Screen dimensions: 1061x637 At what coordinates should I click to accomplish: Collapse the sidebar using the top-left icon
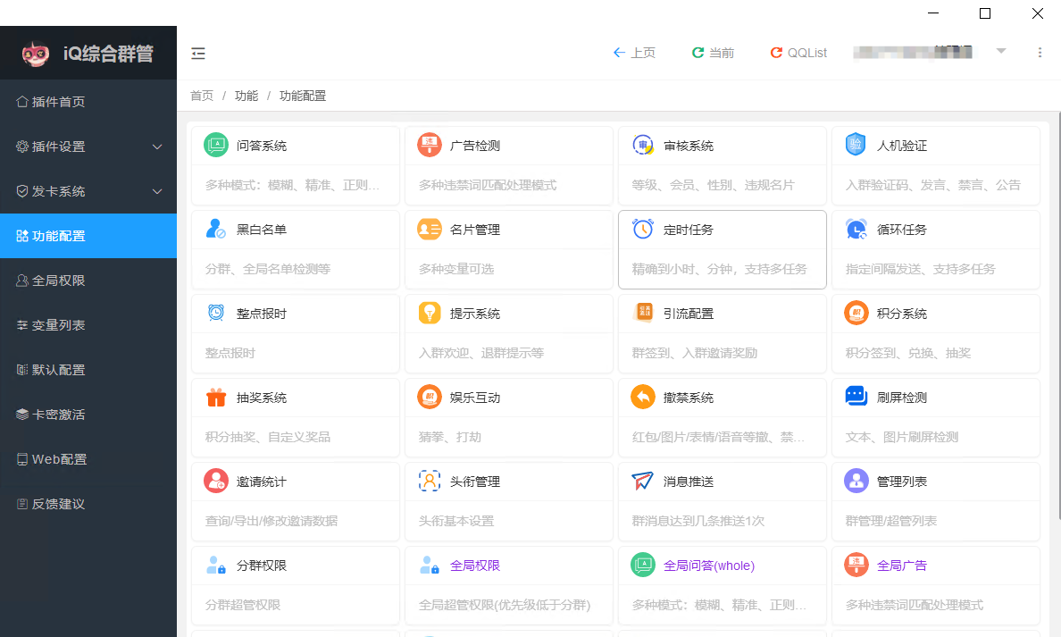click(x=197, y=53)
